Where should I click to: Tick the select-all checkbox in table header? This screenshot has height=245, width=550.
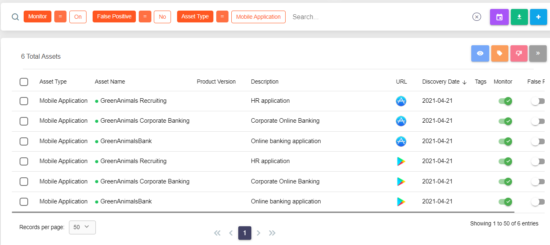click(24, 82)
